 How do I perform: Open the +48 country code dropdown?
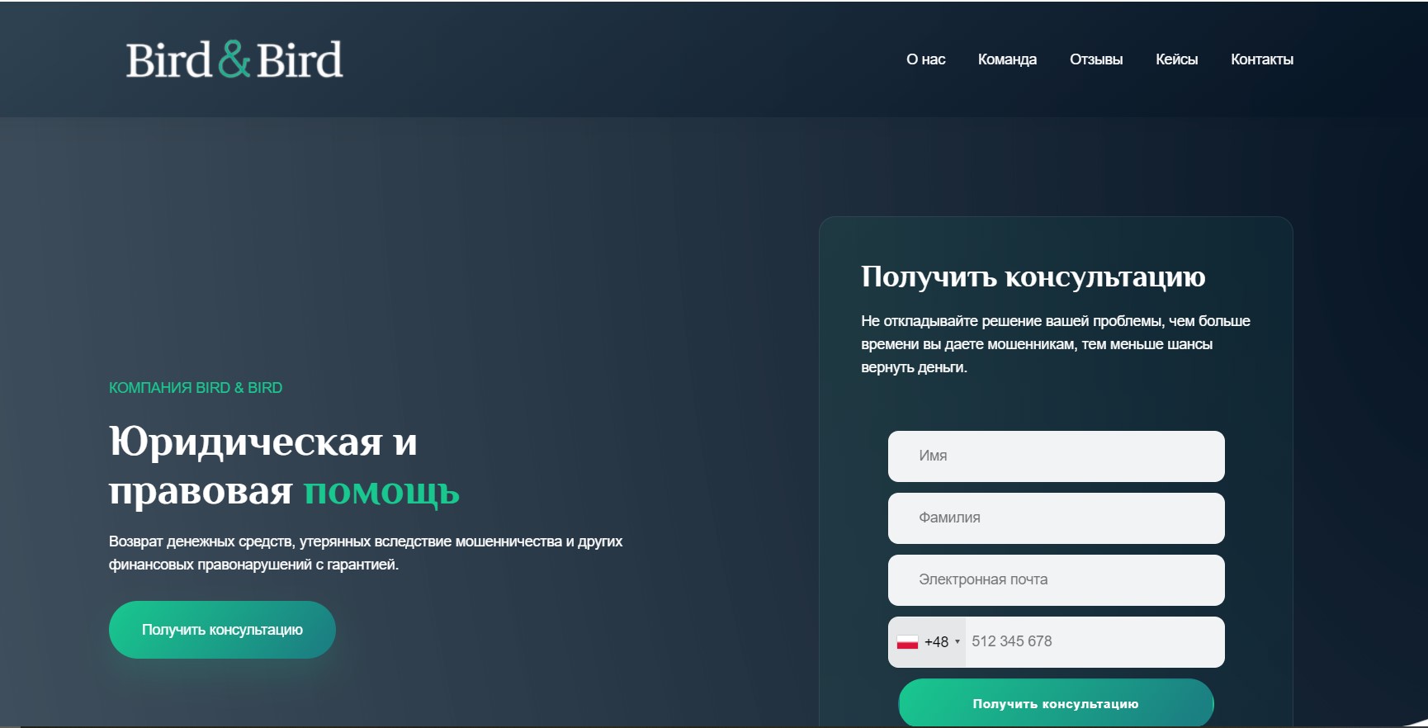click(x=928, y=641)
